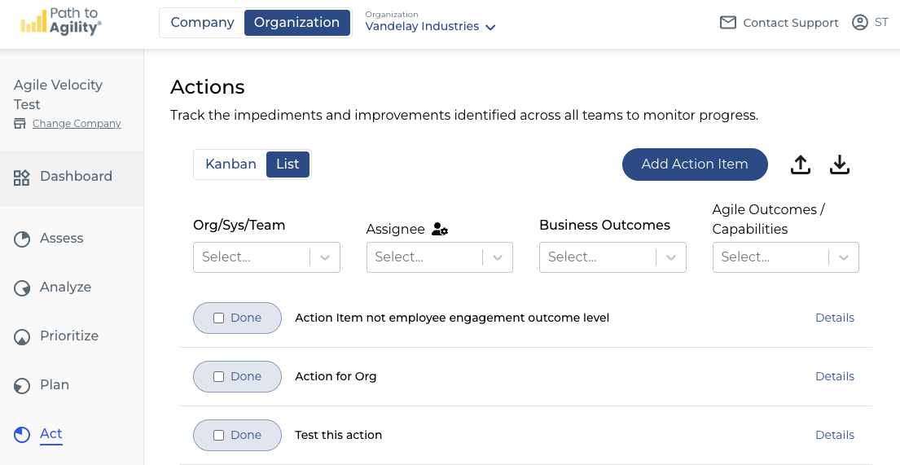Check Done for 'Action for Org'

(218, 376)
